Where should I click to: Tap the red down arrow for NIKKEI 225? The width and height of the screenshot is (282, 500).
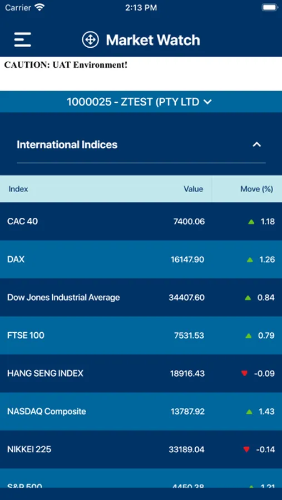tap(246, 449)
